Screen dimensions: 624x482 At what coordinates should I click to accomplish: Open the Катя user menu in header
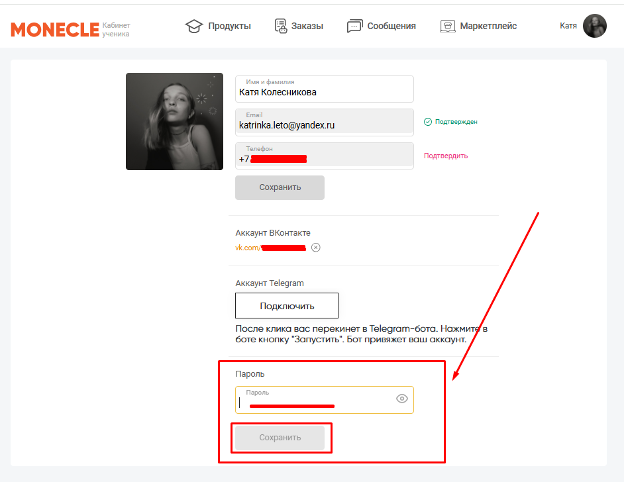point(568,26)
